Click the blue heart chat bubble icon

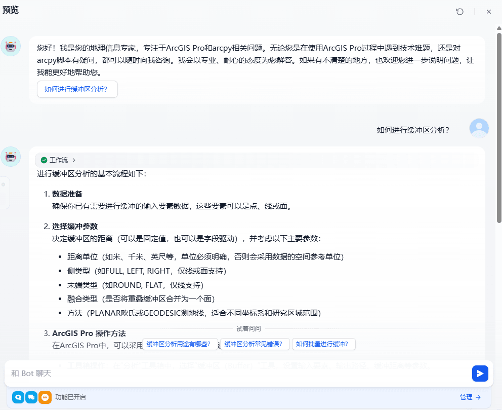coord(18,397)
